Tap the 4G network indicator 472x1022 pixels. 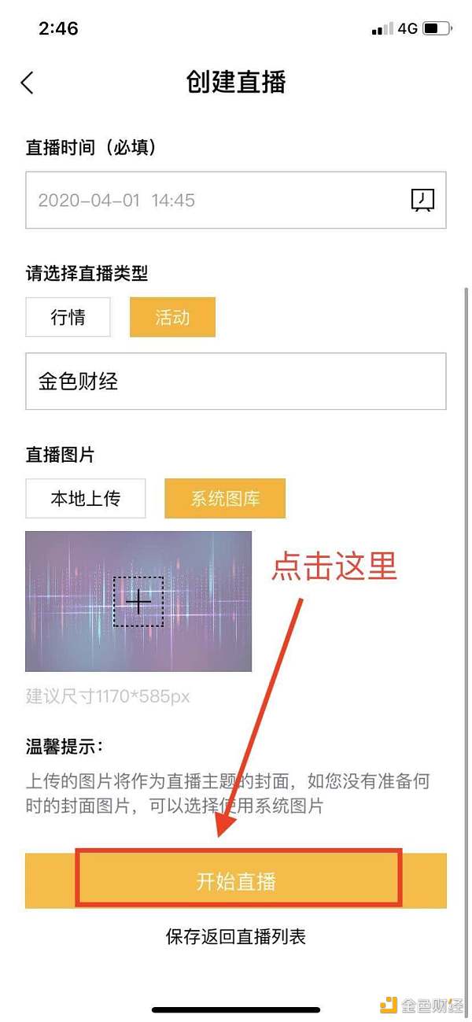pyautogui.click(x=407, y=29)
